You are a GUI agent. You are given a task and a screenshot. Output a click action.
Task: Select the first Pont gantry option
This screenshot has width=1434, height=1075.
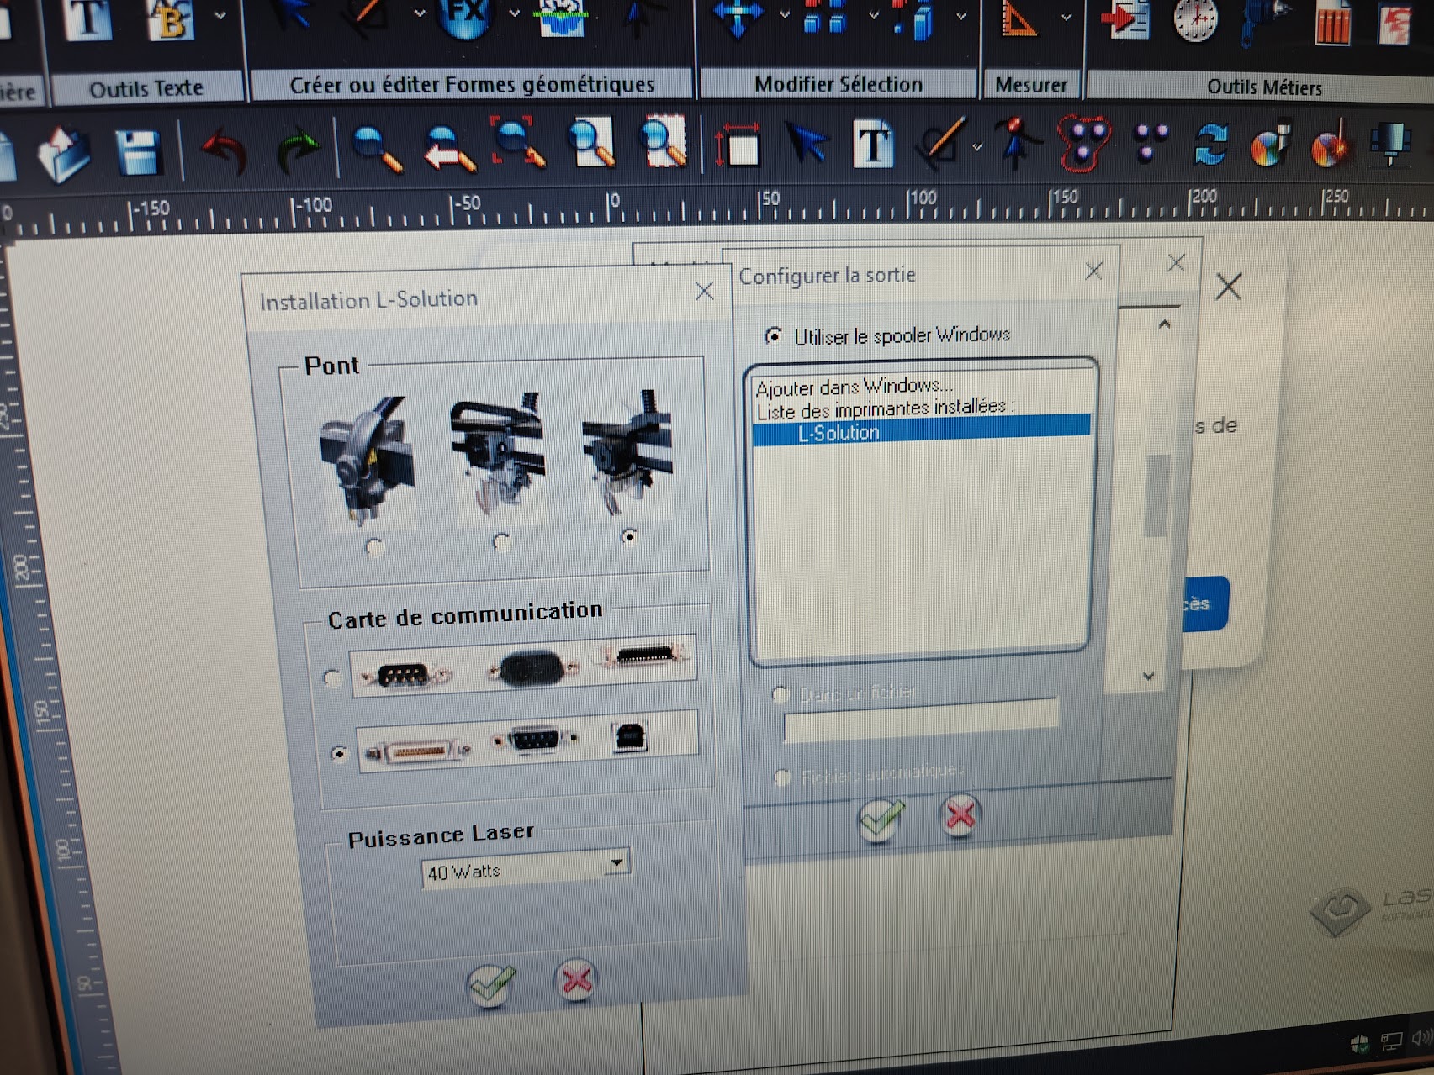[x=374, y=547]
